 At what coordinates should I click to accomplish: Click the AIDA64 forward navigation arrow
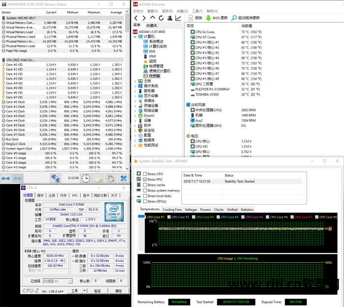pyautogui.click(x=144, y=18)
